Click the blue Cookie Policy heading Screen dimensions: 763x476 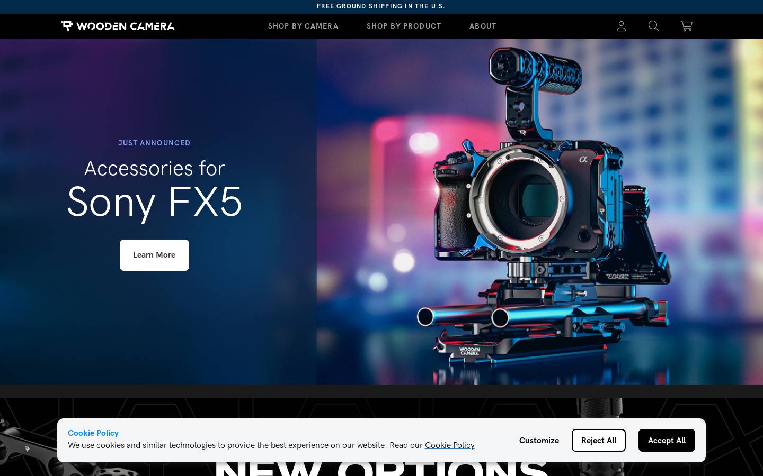point(93,433)
